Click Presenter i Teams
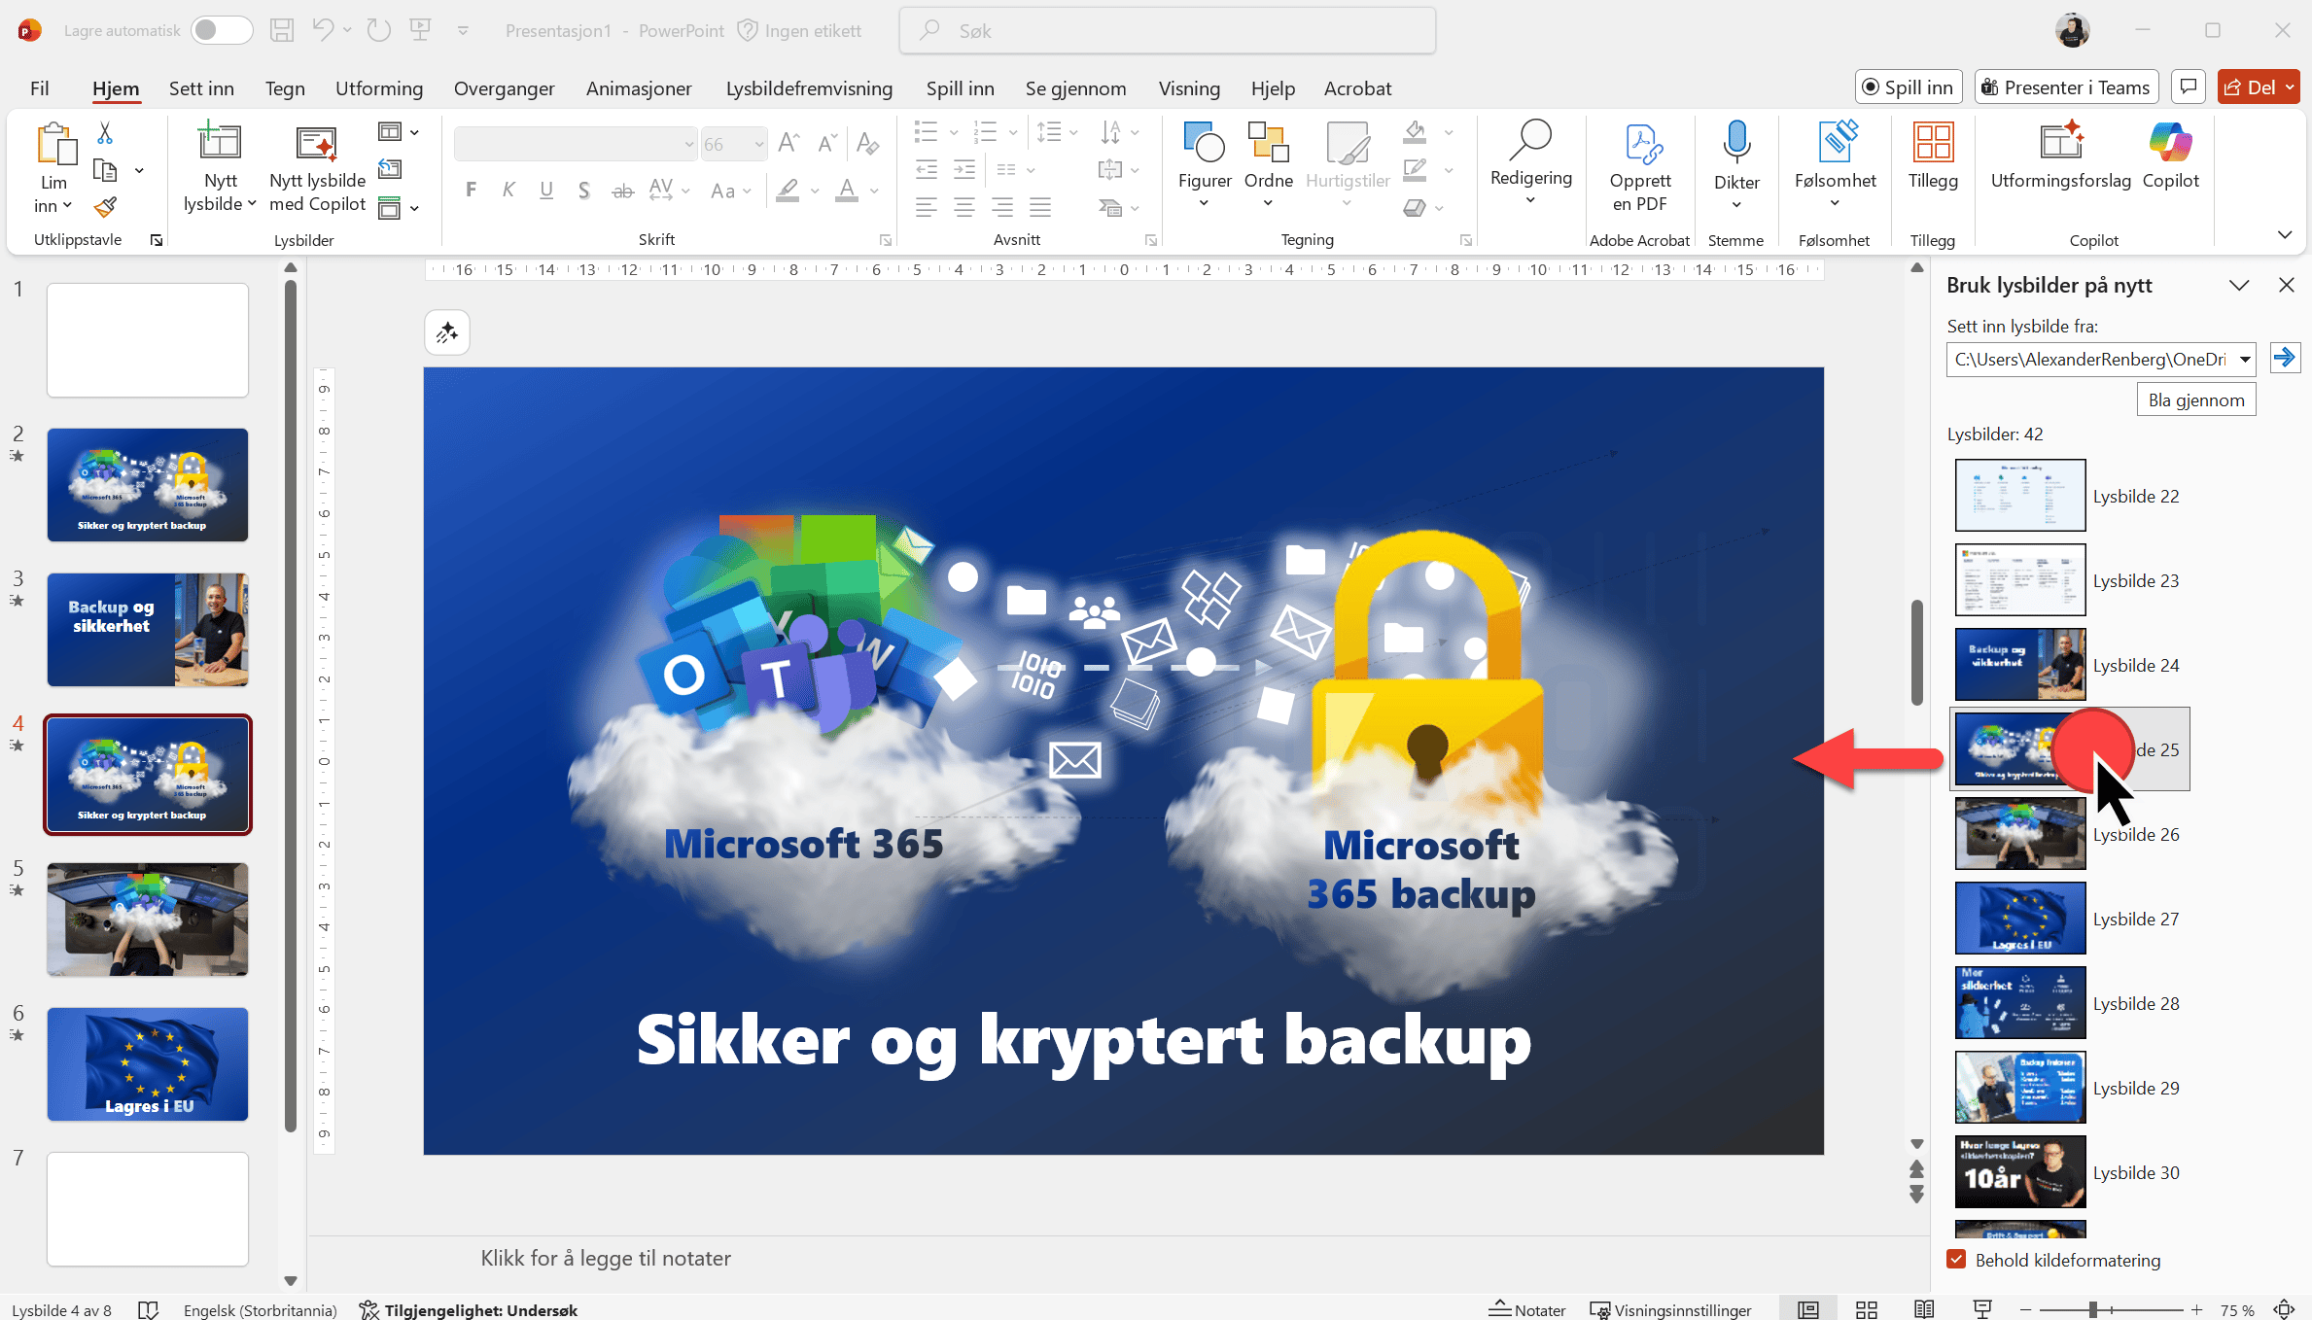 tap(2065, 87)
